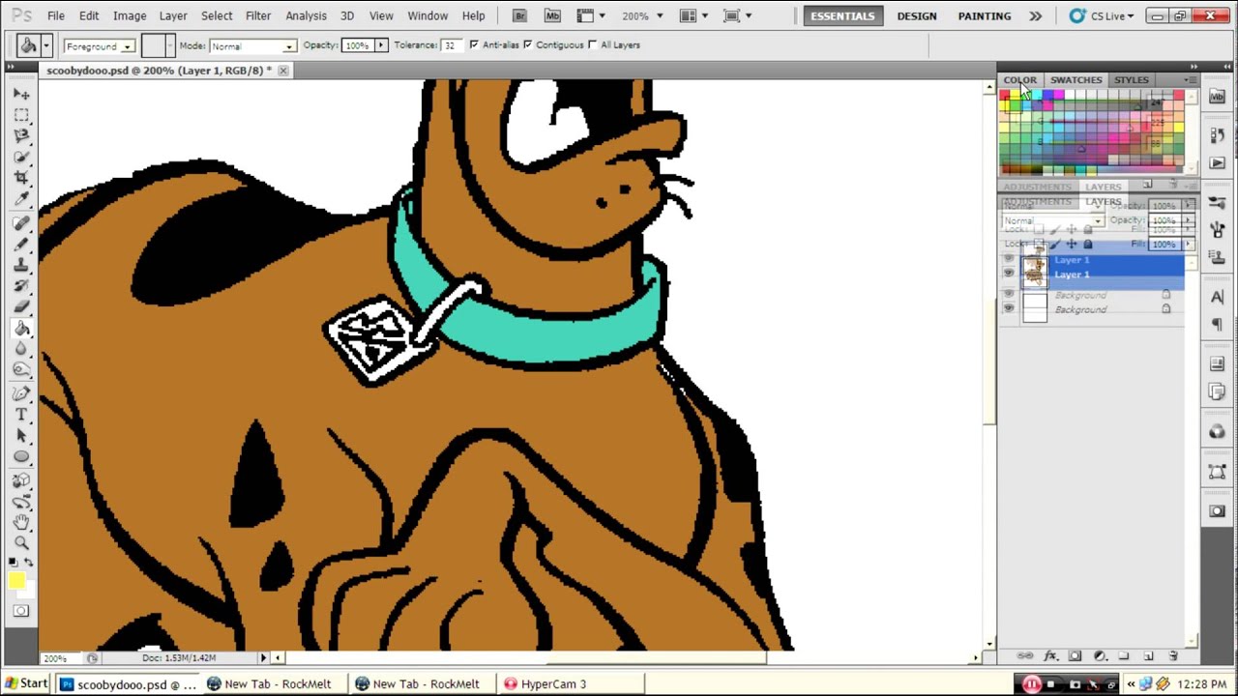Click the yellow foreground color swatch
This screenshot has width=1238, height=696.
click(16, 580)
